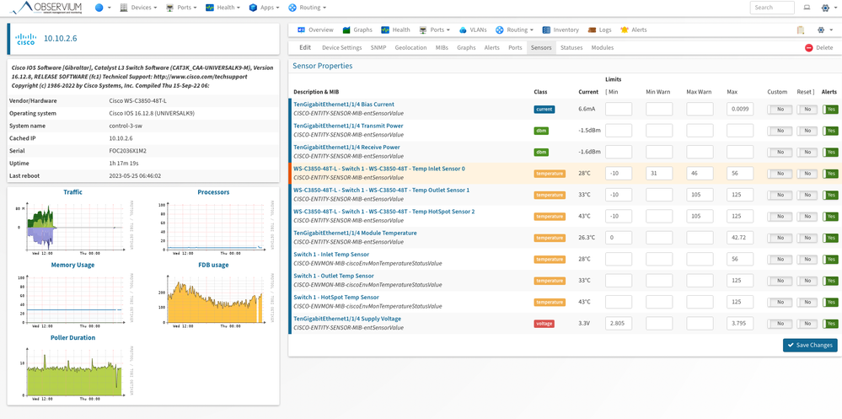Click the VLANs cloud icon
Image resolution: width=842 pixels, height=419 pixels.
[x=464, y=30]
